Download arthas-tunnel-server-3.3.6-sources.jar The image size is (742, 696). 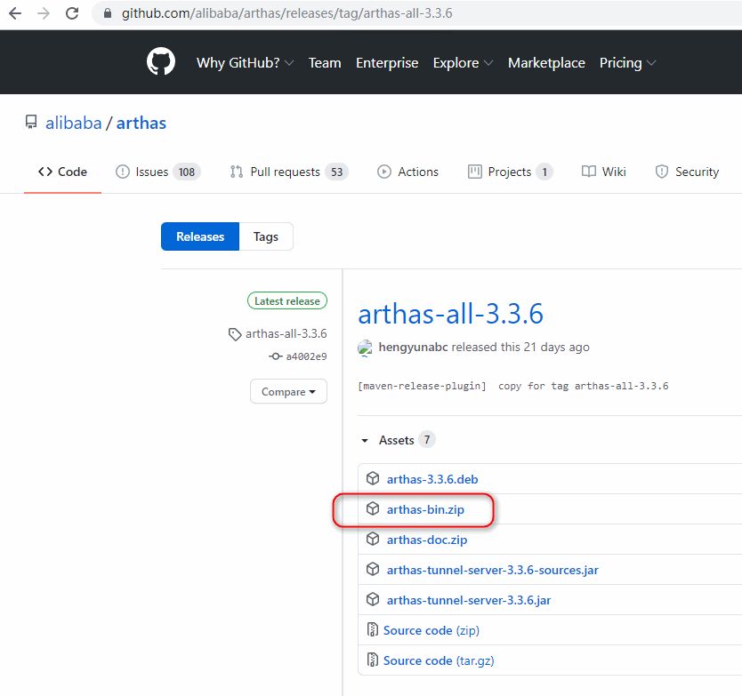click(x=493, y=571)
